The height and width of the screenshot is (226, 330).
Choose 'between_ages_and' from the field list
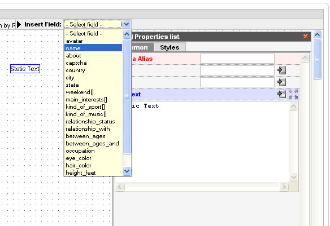point(93,144)
